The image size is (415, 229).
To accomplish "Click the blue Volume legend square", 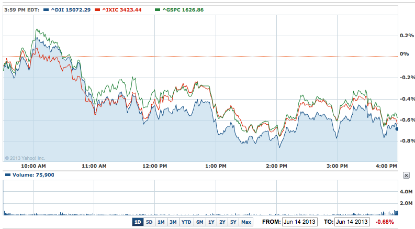I will point(7,175).
